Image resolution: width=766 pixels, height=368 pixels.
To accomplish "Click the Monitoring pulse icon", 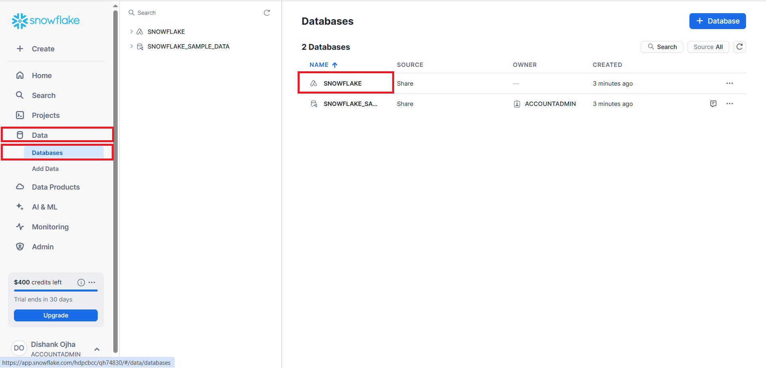I will [20, 227].
